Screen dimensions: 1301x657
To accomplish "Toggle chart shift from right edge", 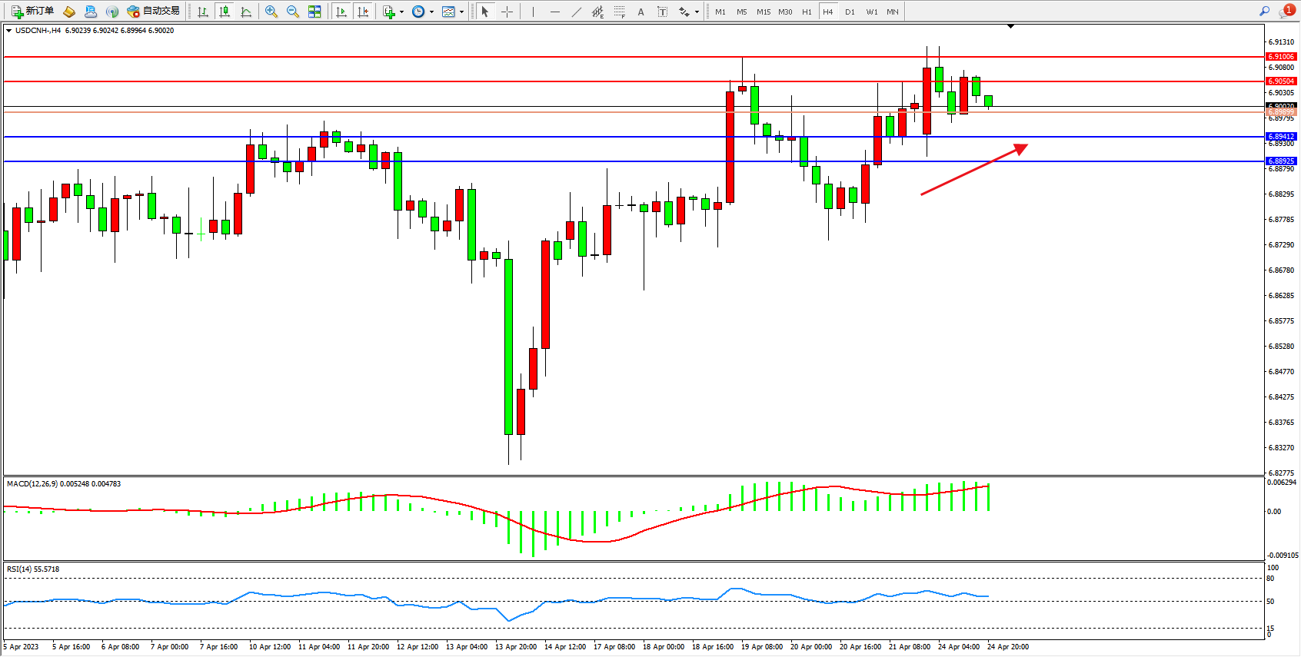I will [363, 12].
